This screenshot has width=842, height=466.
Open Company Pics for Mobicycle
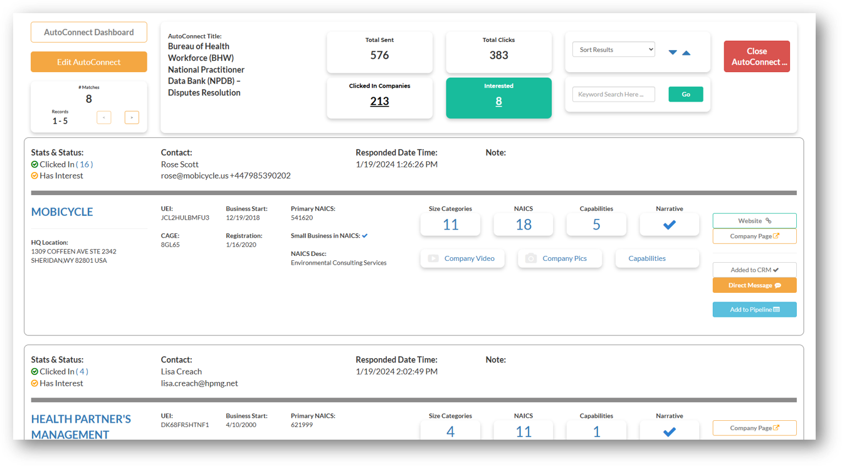click(x=559, y=258)
